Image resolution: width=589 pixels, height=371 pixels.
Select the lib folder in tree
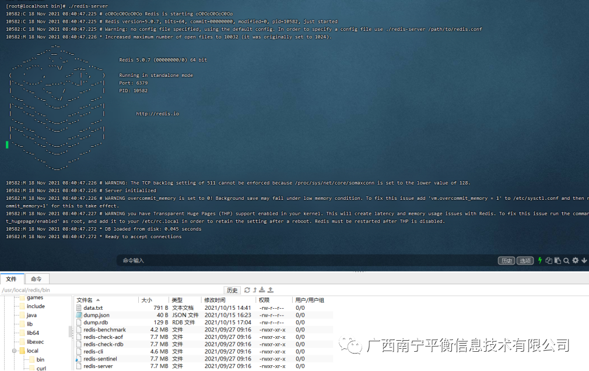click(x=30, y=324)
